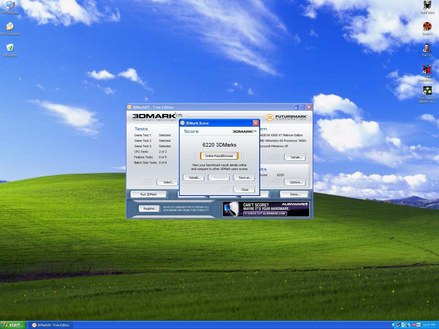Click the 3DMark05 main window title icon
The image size is (439, 329).
click(x=129, y=107)
